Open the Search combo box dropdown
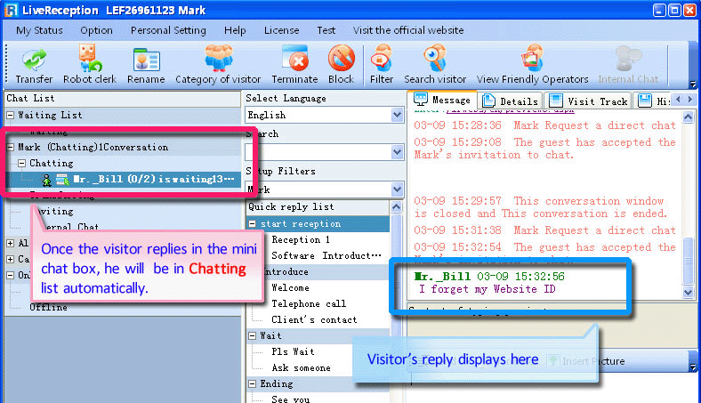The image size is (701, 403). [397, 152]
